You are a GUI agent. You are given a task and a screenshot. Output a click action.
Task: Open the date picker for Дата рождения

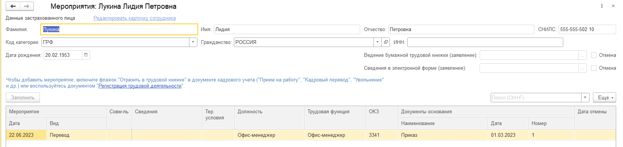(86, 55)
